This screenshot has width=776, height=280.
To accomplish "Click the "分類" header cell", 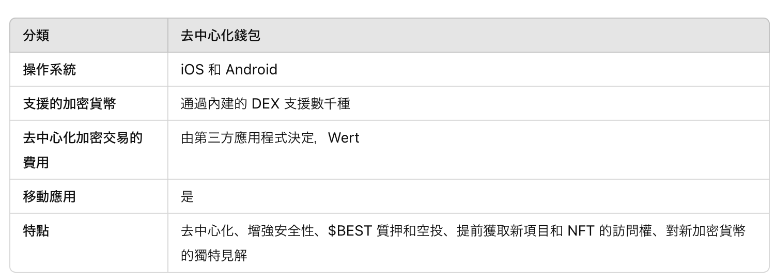I will 36,36.
